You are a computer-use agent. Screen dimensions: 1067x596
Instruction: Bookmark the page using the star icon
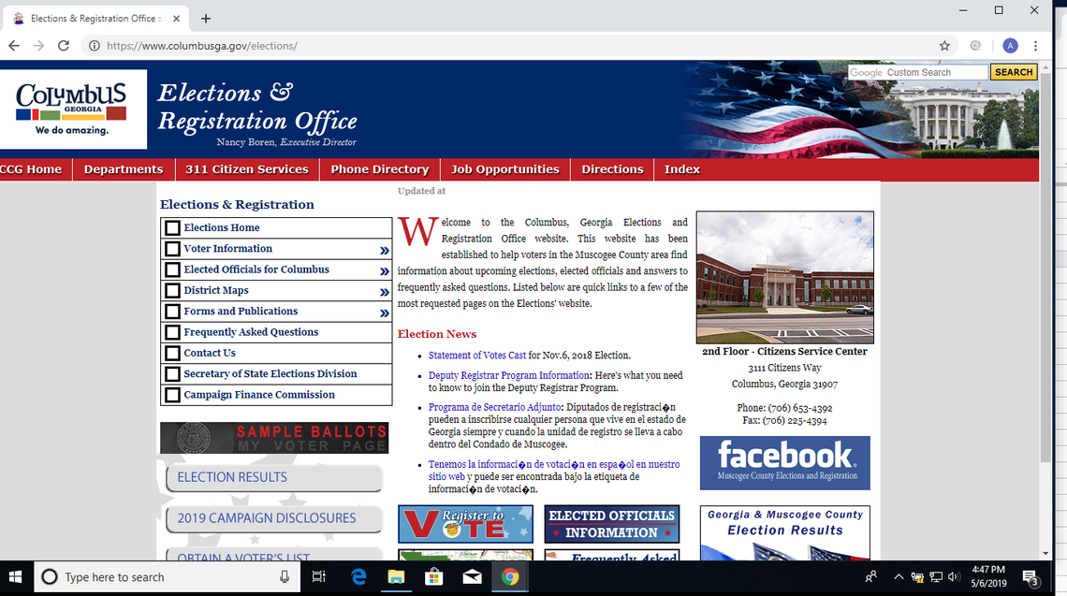[x=944, y=45]
